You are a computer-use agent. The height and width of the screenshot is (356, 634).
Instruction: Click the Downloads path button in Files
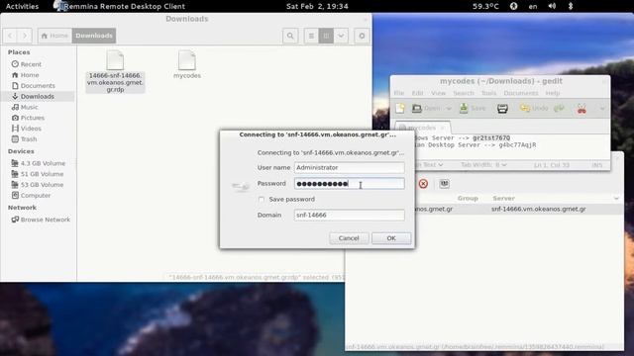(x=94, y=36)
